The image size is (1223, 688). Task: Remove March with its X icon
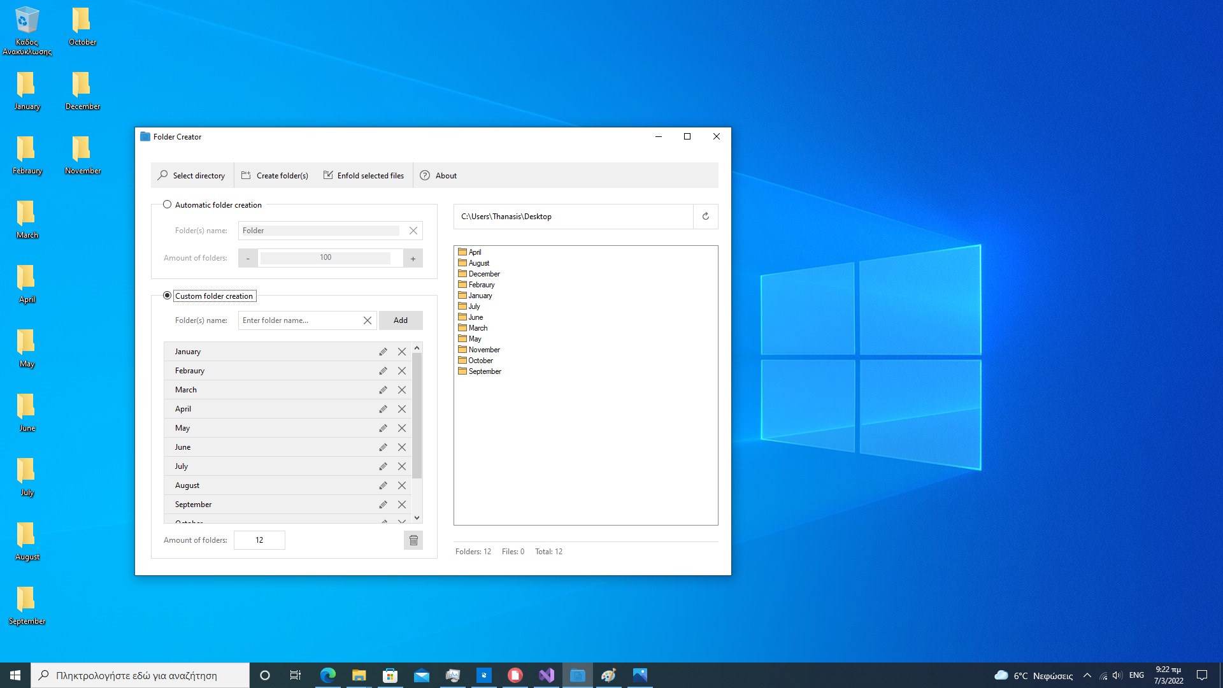click(402, 390)
